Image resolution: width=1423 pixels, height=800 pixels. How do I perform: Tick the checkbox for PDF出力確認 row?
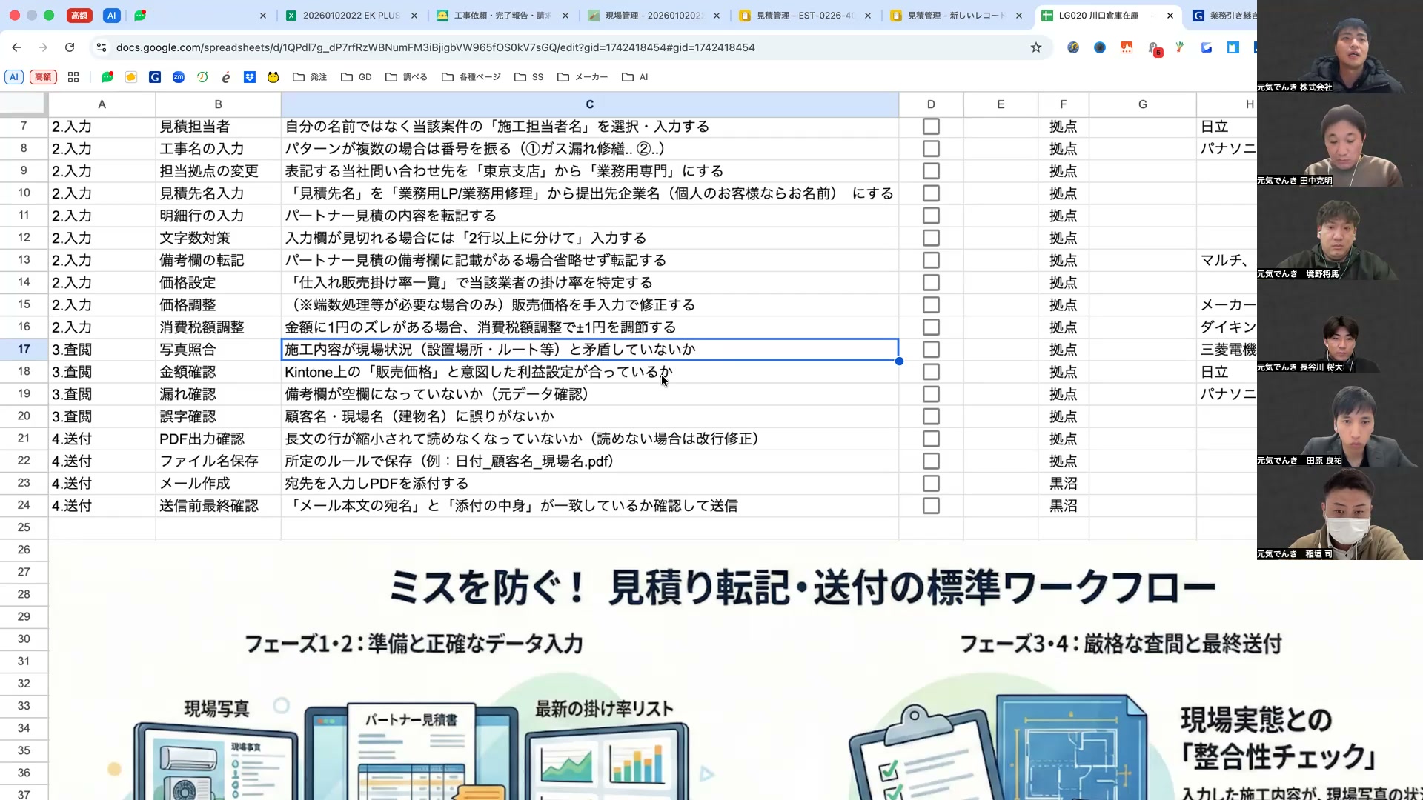point(931,439)
